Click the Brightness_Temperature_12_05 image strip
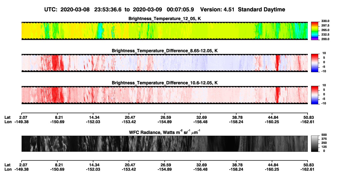Viewport: 342px width, 175px height. click(165, 31)
